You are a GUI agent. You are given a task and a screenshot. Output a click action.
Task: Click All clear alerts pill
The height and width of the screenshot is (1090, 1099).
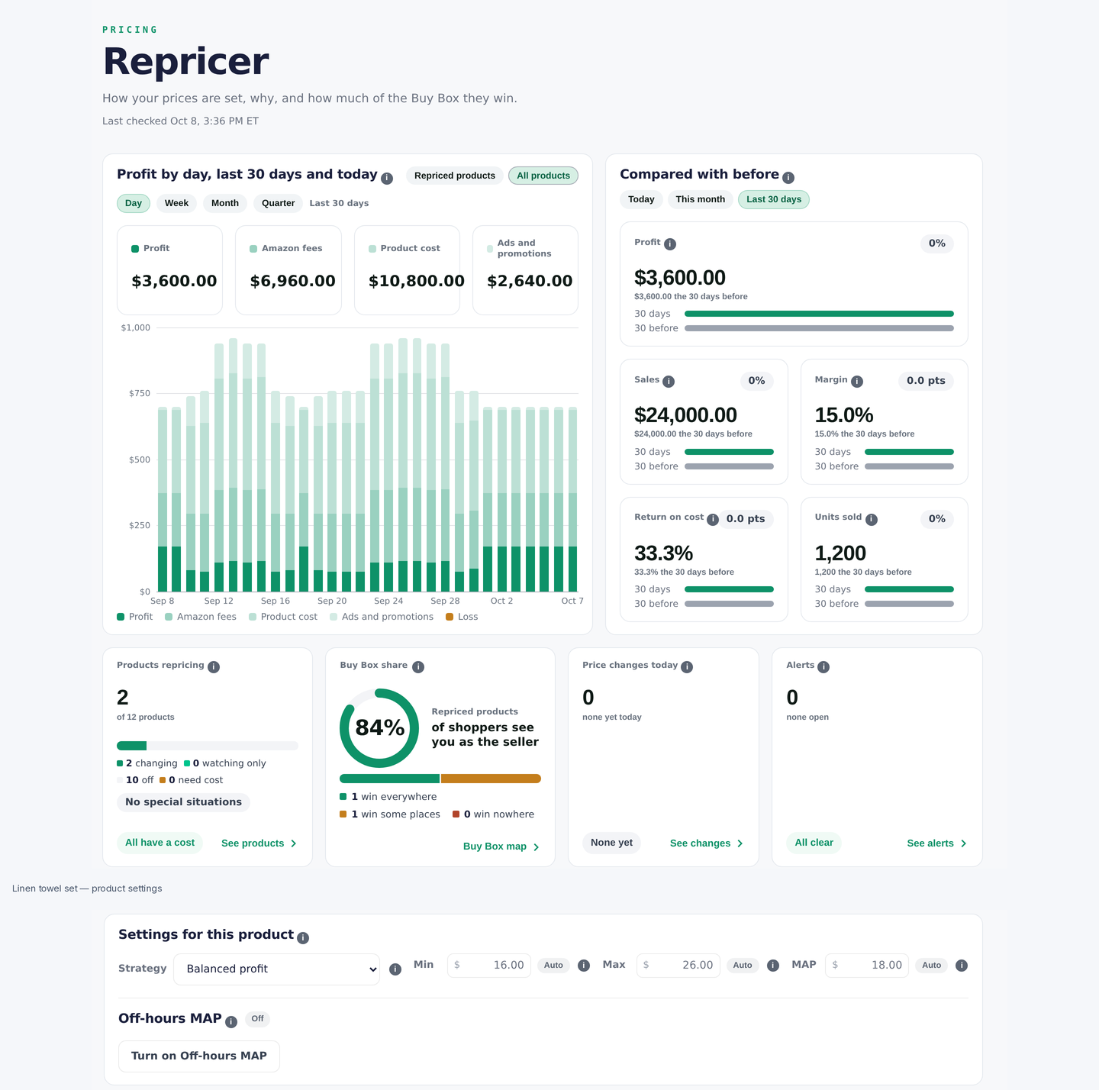click(814, 843)
